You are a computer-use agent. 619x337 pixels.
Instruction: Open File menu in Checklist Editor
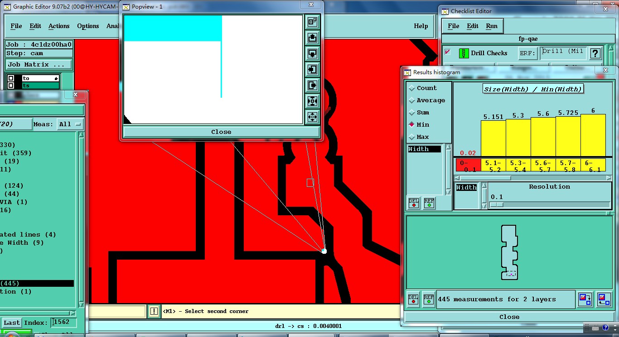(454, 26)
